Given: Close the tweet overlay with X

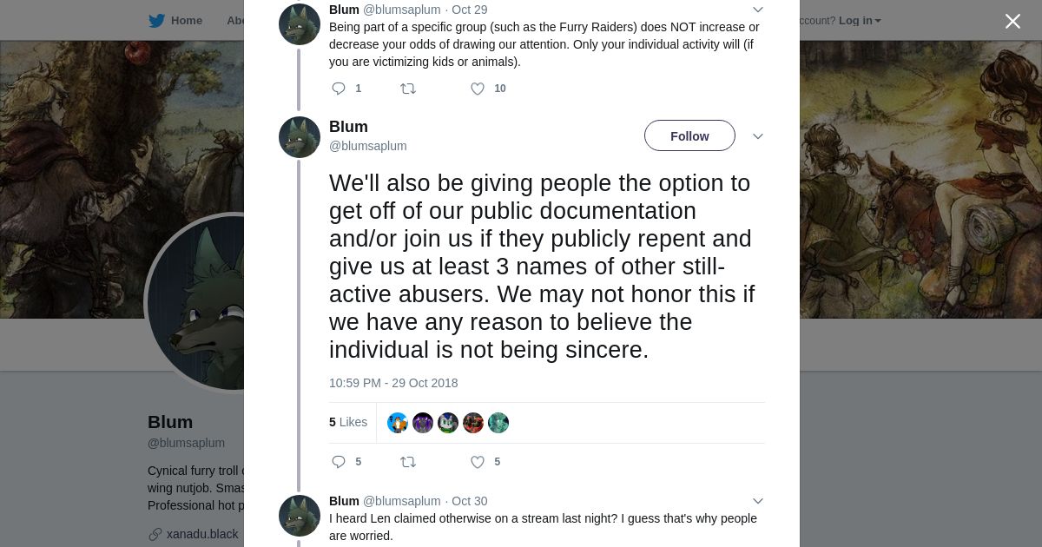Looking at the screenshot, I should [x=1012, y=21].
